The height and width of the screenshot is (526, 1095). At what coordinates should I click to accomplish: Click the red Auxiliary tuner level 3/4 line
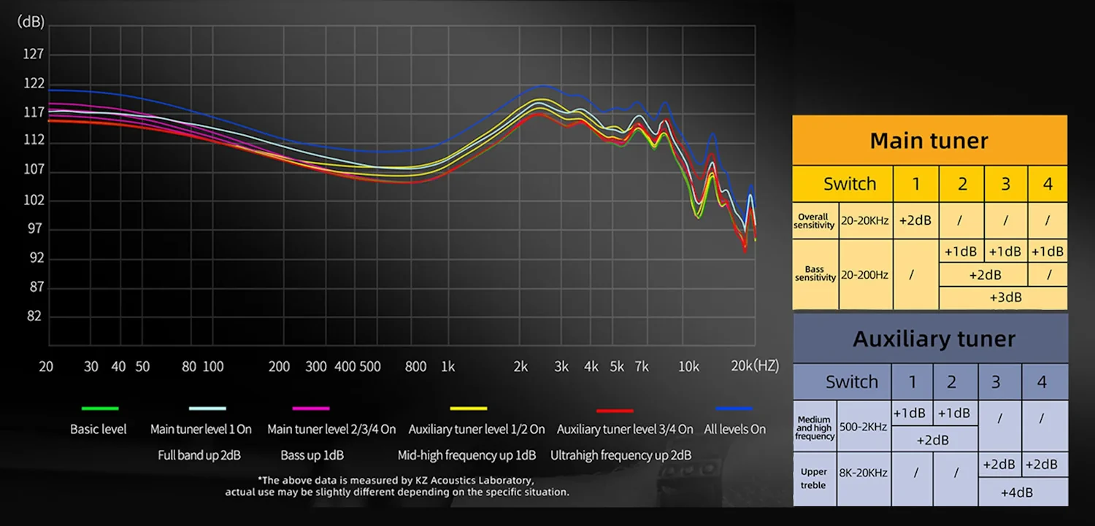(x=614, y=411)
